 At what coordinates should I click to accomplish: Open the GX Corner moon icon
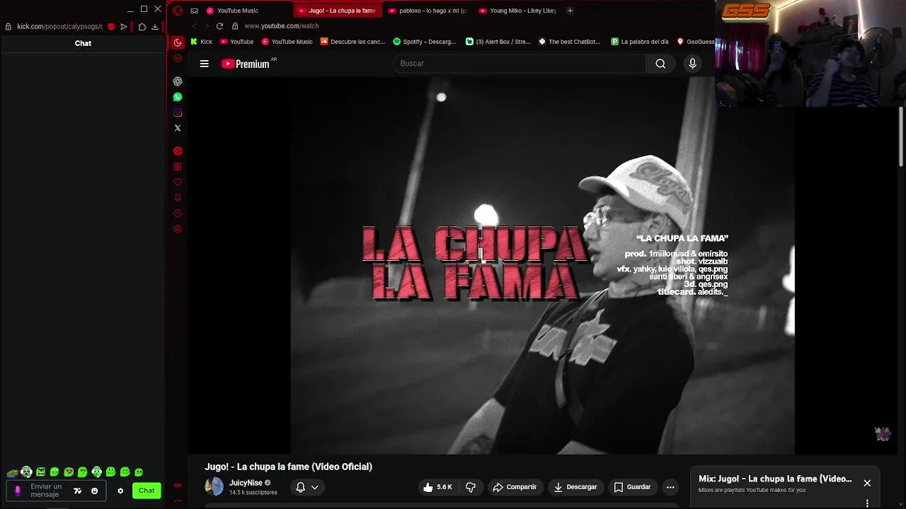178,42
